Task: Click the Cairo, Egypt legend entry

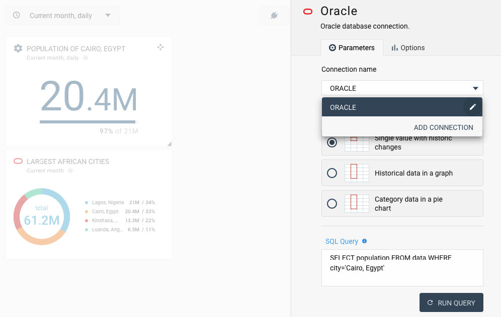Action: pyautogui.click(x=120, y=212)
